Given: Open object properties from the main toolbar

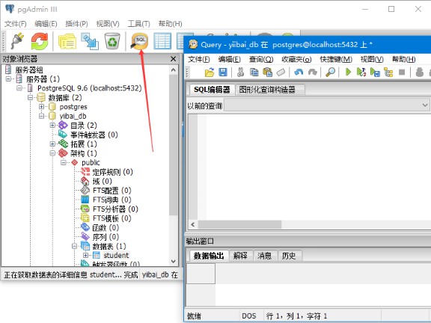Looking at the screenshot, I should pyautogui.click(x=67, y=41).
